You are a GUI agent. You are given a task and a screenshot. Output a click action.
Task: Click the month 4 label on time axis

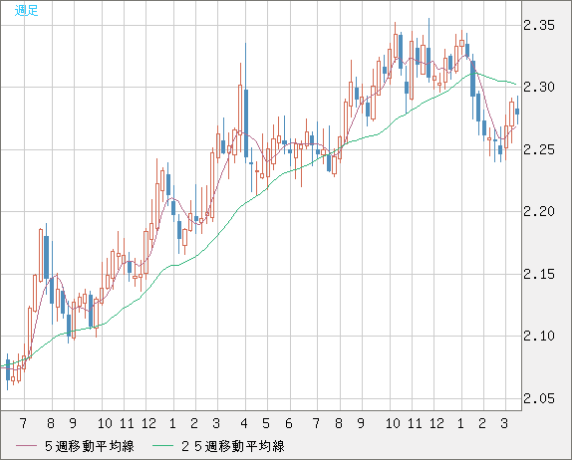pos(244,423)
